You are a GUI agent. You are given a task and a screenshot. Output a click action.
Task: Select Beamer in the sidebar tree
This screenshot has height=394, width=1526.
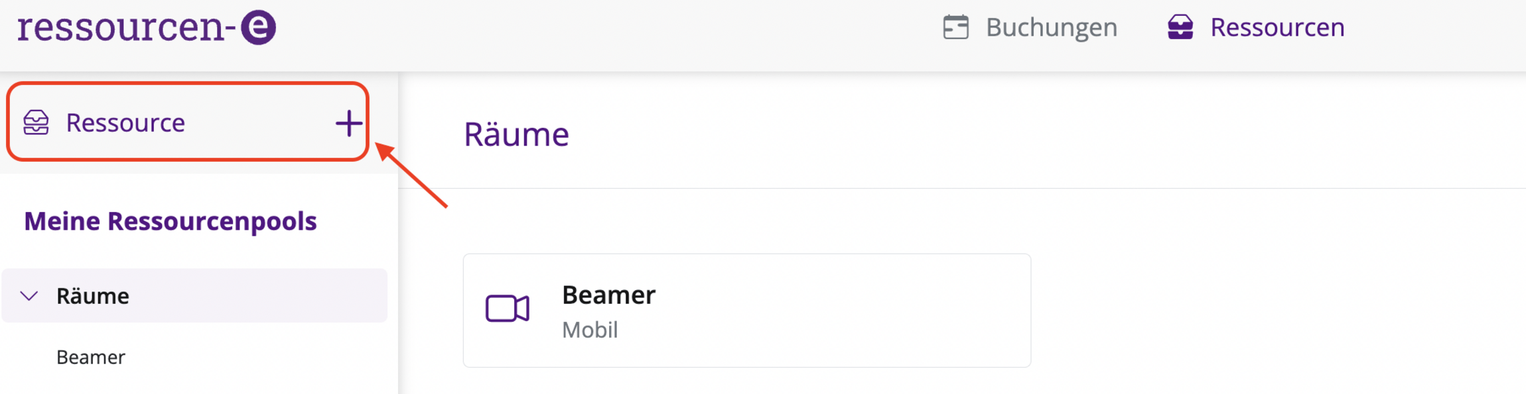point(91,357)
